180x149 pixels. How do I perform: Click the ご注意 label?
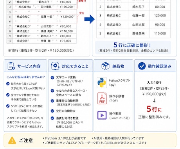[x=26, y=140]
